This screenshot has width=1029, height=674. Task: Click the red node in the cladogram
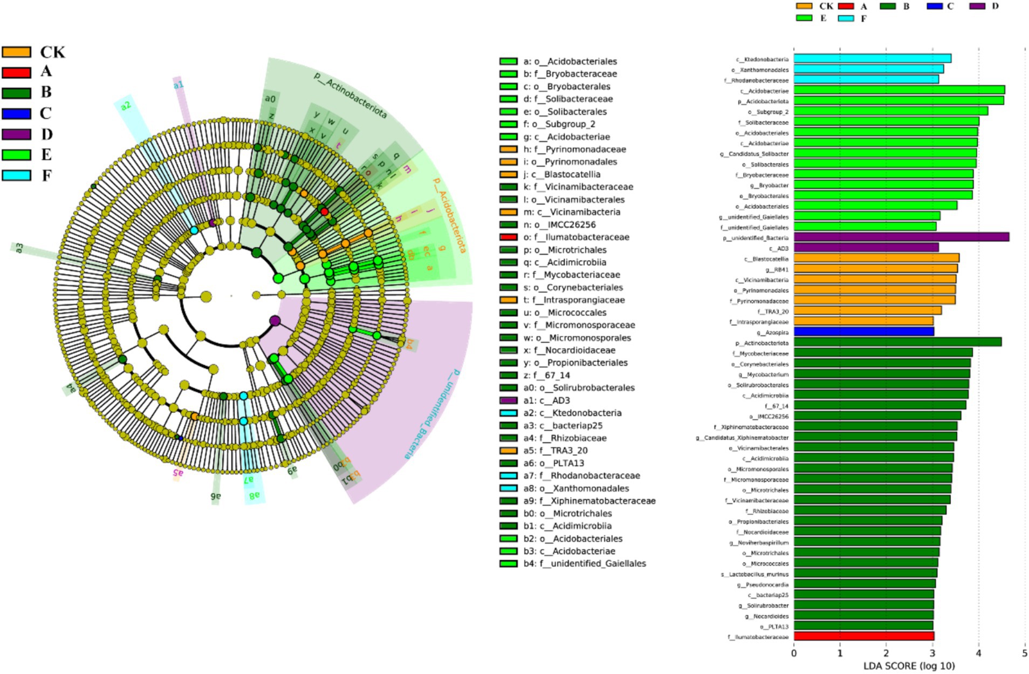pyautogui.click(x=324, y=212)
